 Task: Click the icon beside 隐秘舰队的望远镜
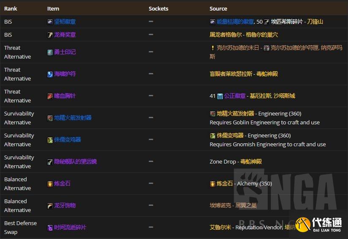coord(50,162)
